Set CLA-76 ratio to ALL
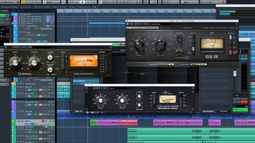This screenshot has width=255, height=143. (193, 53)
